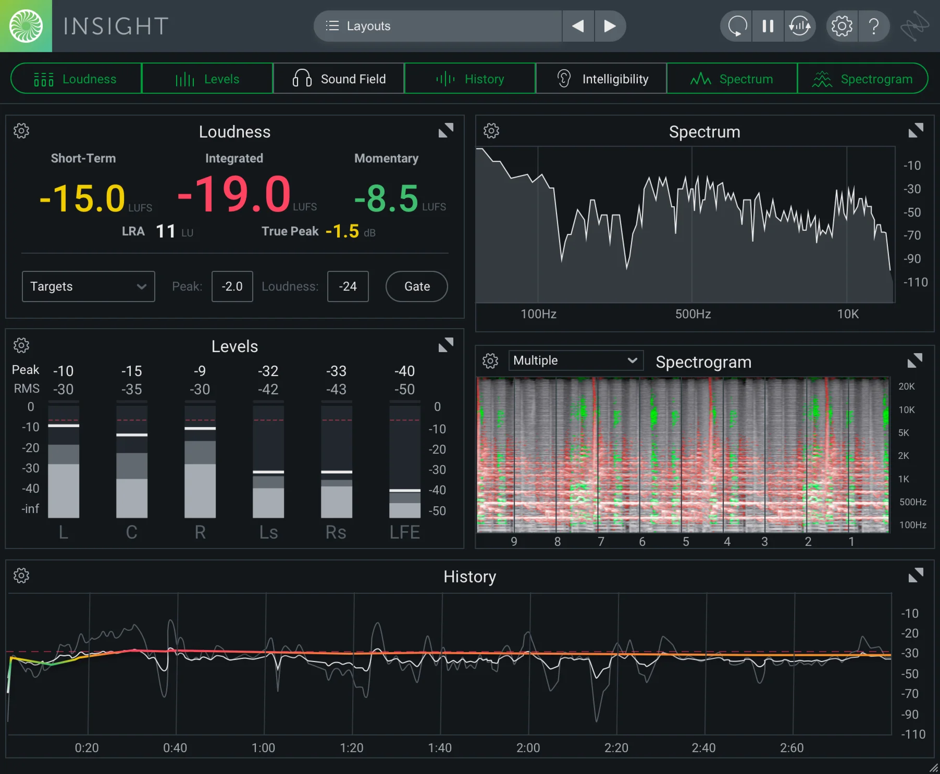Switch to the Sound Field view

coord(339,78)
